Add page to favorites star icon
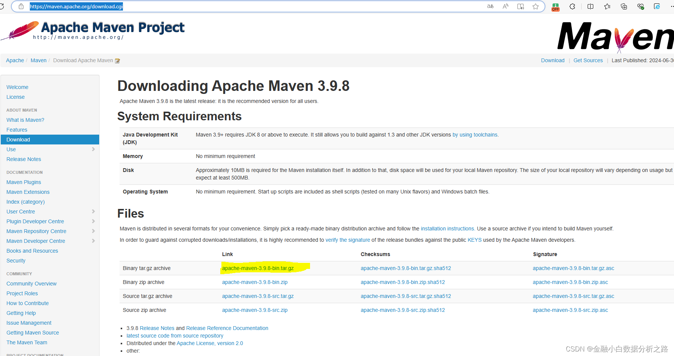674x356 pixels. 536,6
